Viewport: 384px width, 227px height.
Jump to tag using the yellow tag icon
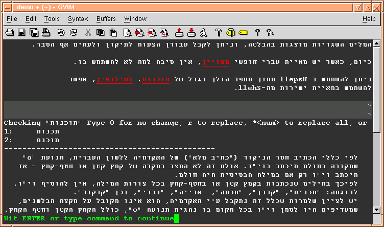243,32
